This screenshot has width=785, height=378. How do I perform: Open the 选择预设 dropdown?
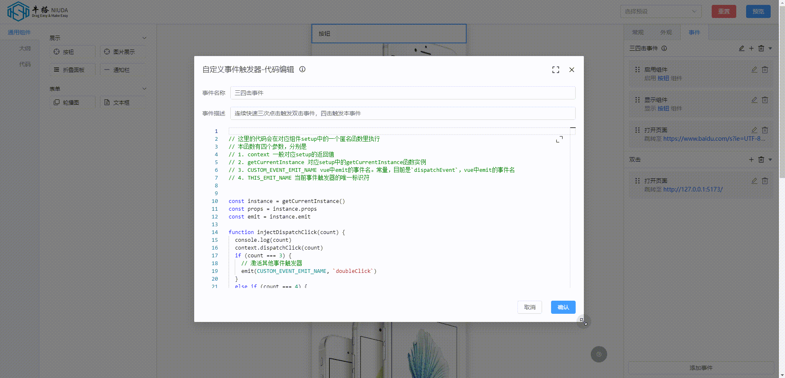click(x=660, y=11)
